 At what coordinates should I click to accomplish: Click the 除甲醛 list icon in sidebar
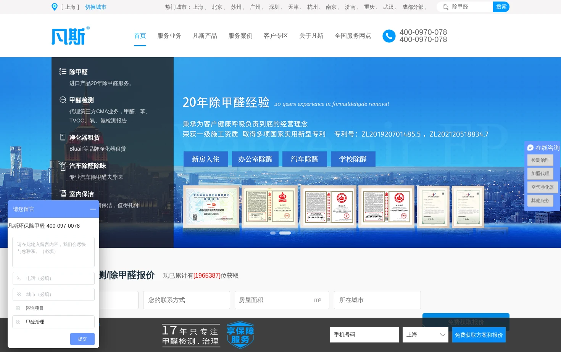click(63, 71)
